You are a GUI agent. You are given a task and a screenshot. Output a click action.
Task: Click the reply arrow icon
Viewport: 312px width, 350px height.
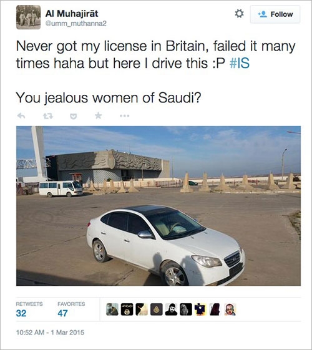[21, 116]
